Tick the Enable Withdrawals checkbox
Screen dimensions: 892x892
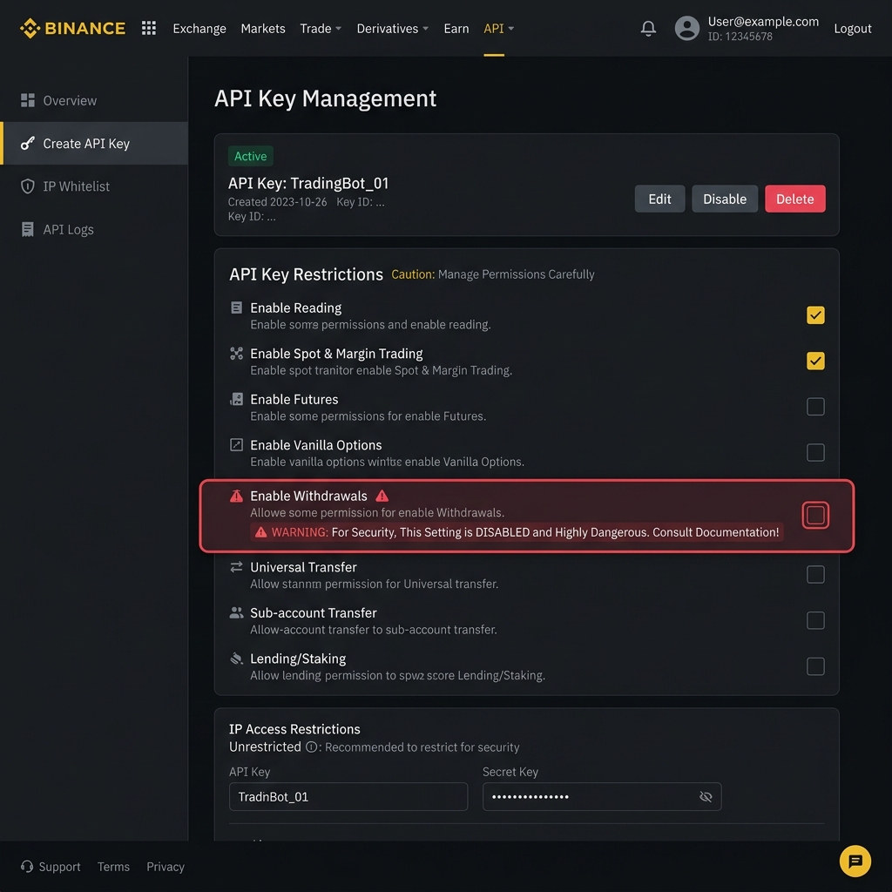(x=815, y=515)
